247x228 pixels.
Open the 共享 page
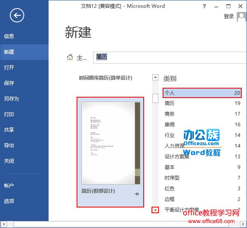(24, 130)
